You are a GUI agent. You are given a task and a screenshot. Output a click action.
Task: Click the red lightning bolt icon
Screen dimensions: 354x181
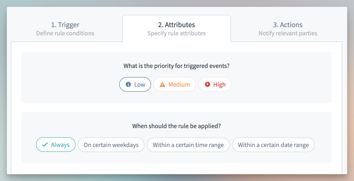[x=207, y=84]
